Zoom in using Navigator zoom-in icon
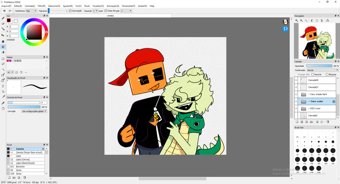 297,21
